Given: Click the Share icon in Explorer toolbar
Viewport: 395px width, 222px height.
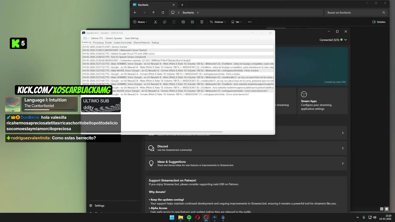Looking at the screenshot, I should 193,22.
